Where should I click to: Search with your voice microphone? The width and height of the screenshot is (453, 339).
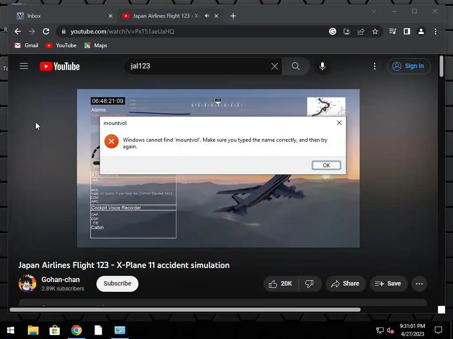click(322, 66)
